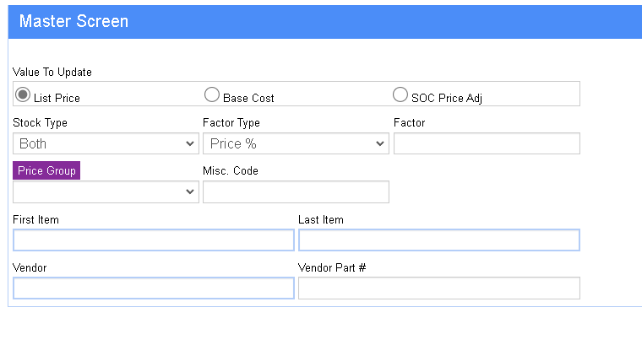Click the Master Screen header title

pyautogui.click(x=73, y=21)
